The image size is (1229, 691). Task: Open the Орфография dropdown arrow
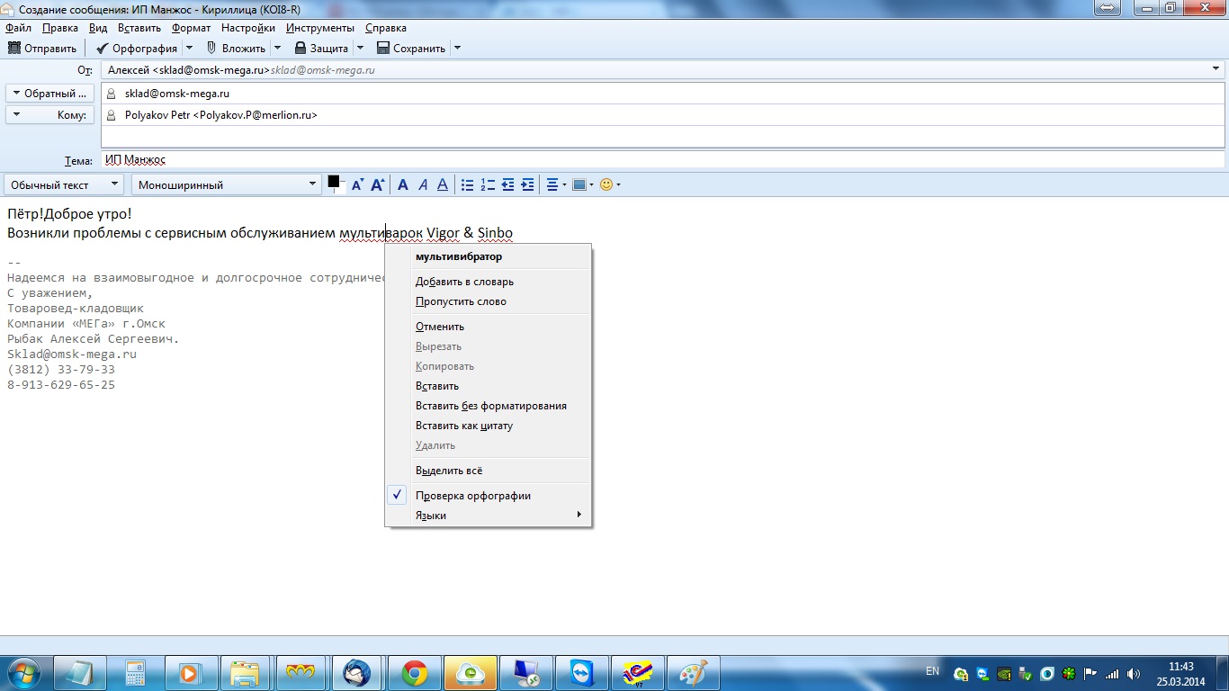pos(189,49)
